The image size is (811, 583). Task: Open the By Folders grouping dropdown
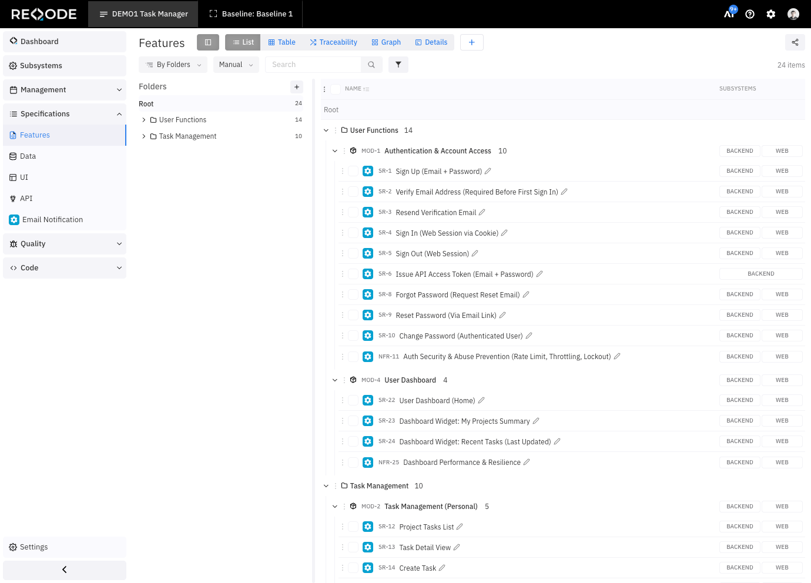pos(173,65)
